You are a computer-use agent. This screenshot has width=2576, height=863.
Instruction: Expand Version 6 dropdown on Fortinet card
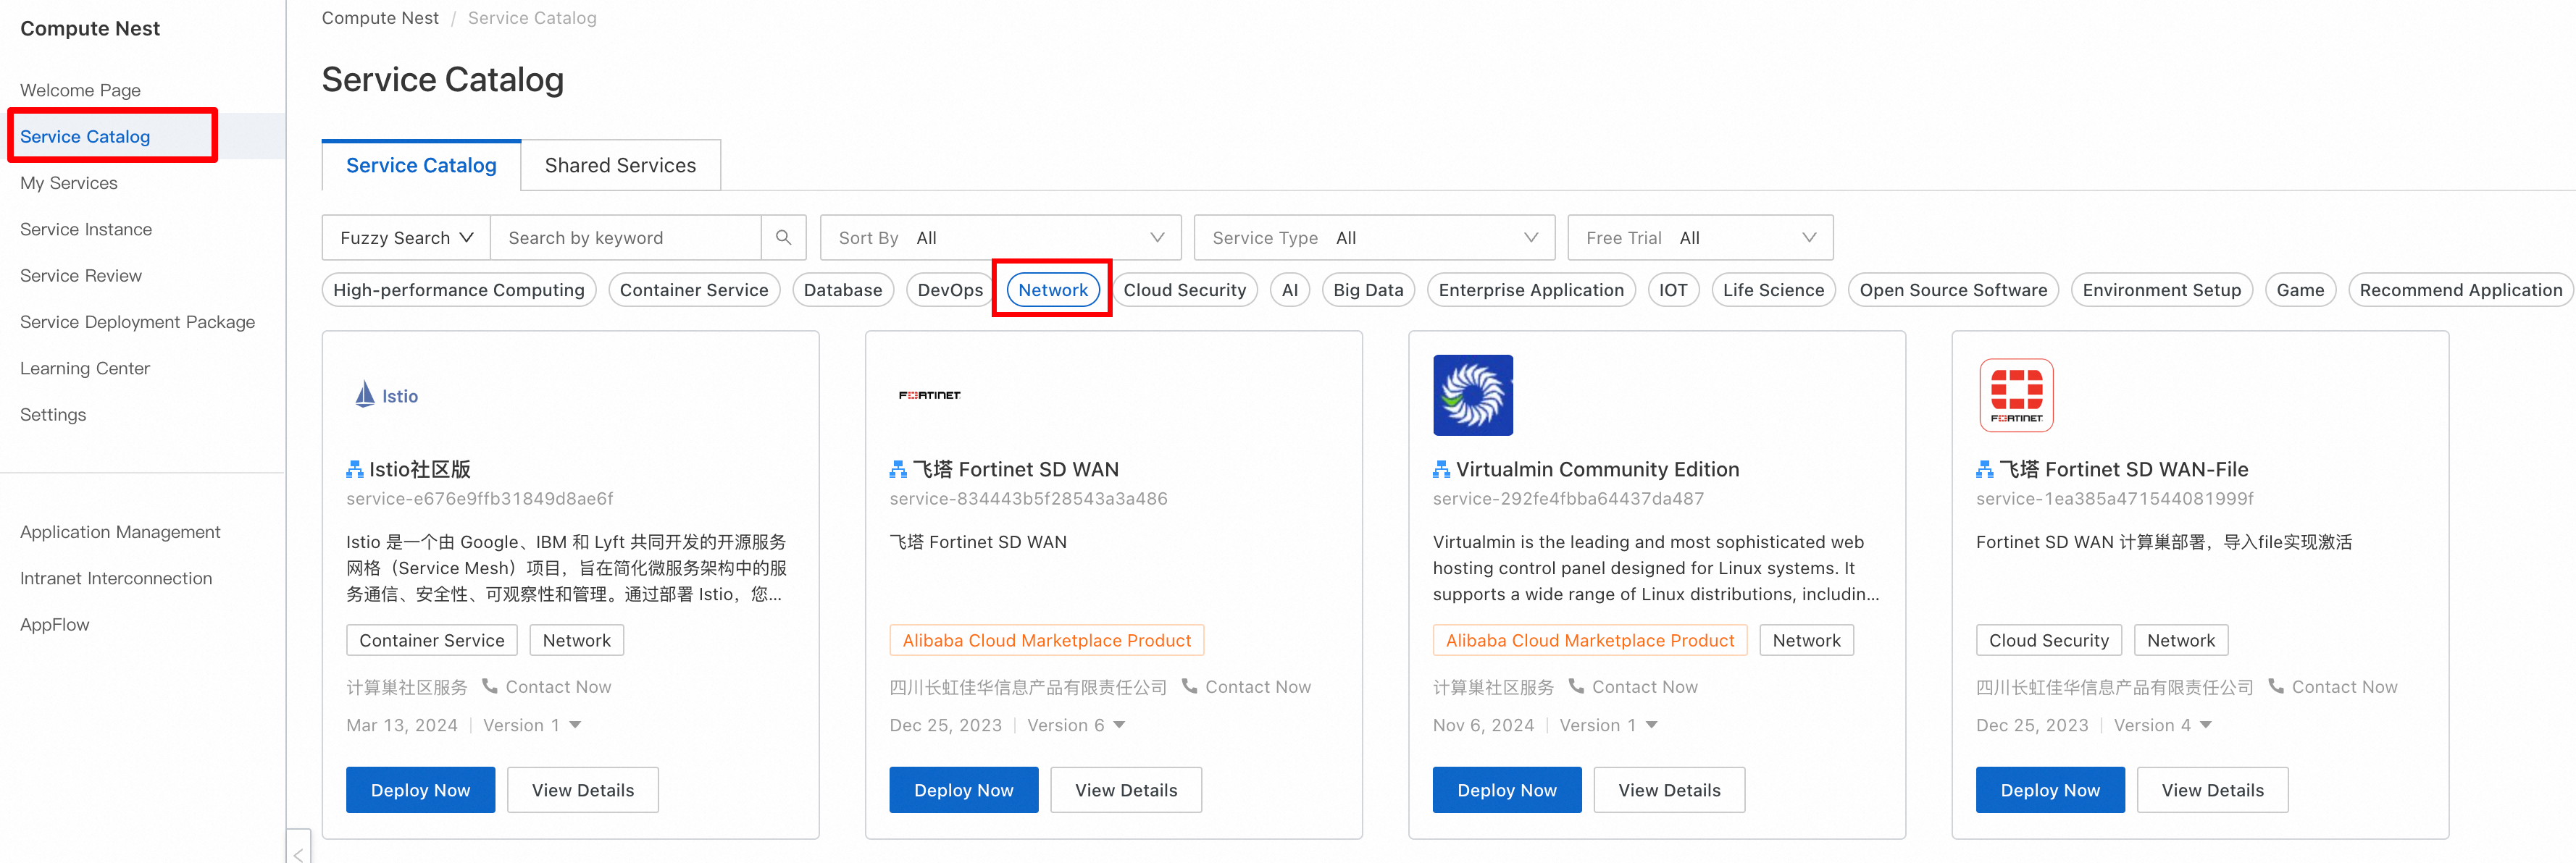pyautogui.click(x=1119, y=725)
